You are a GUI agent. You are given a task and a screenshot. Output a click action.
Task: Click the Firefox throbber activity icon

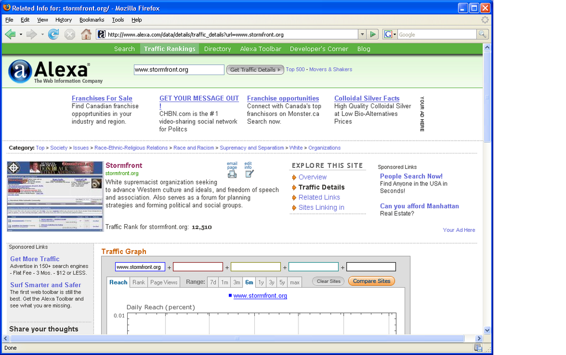pos(485,20)
